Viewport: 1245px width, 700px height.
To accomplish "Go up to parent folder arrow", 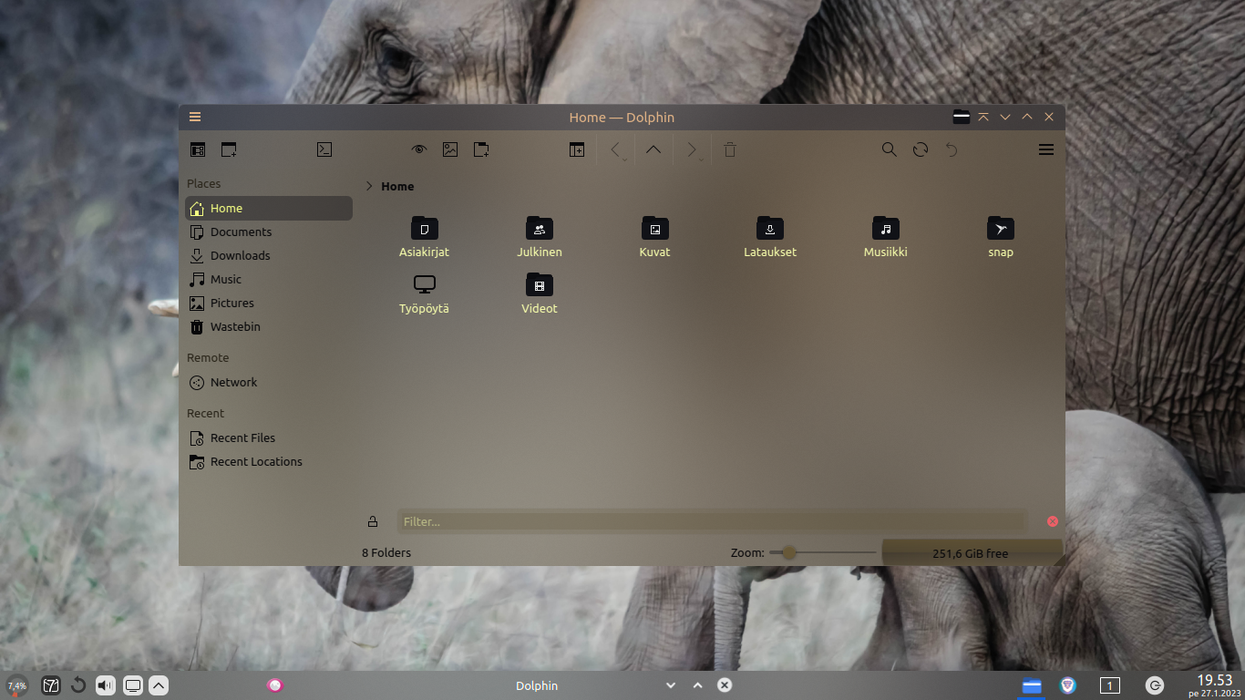I will pos(653,149).
